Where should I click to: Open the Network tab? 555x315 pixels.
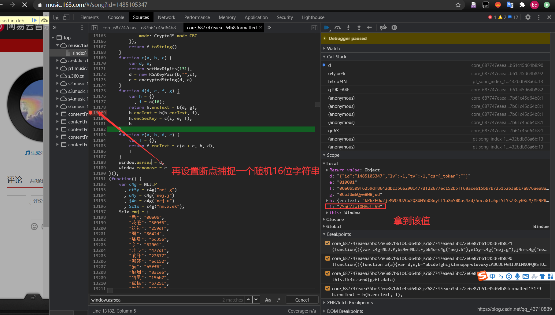click(x=167, y=17)
